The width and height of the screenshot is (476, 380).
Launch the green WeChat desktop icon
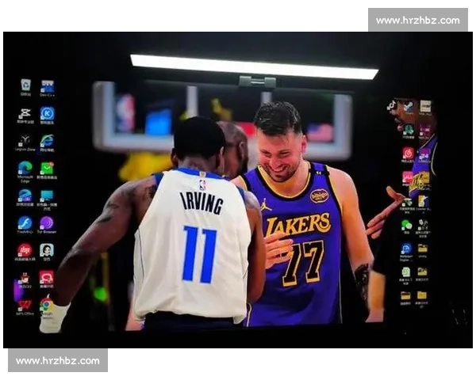point(406,225)
